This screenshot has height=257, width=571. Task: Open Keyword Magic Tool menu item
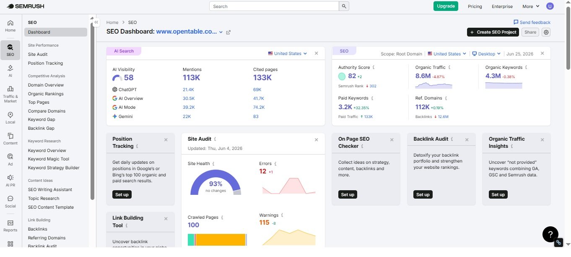pos(49,159)
